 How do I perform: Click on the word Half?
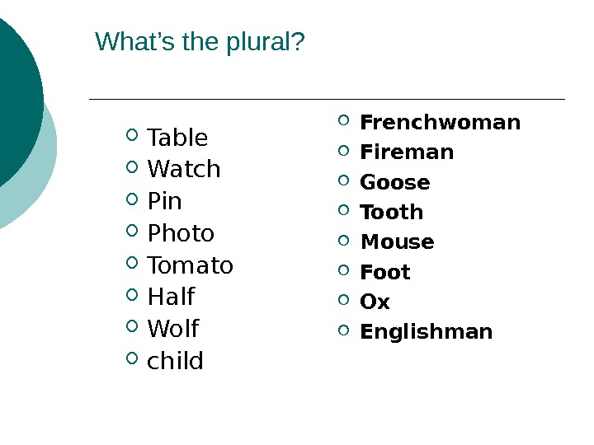[x=171, y=297]
